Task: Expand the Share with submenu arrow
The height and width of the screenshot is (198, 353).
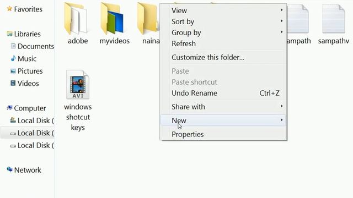Action: point(282,106)
